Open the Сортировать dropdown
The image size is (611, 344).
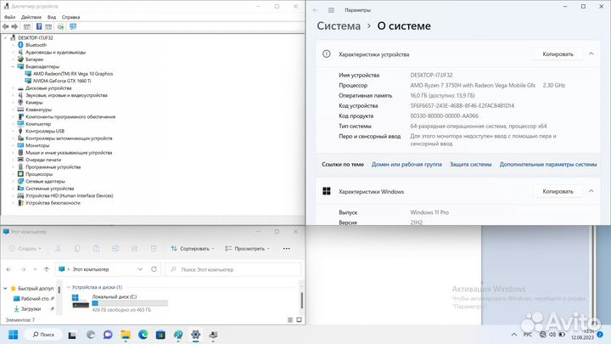196,249
